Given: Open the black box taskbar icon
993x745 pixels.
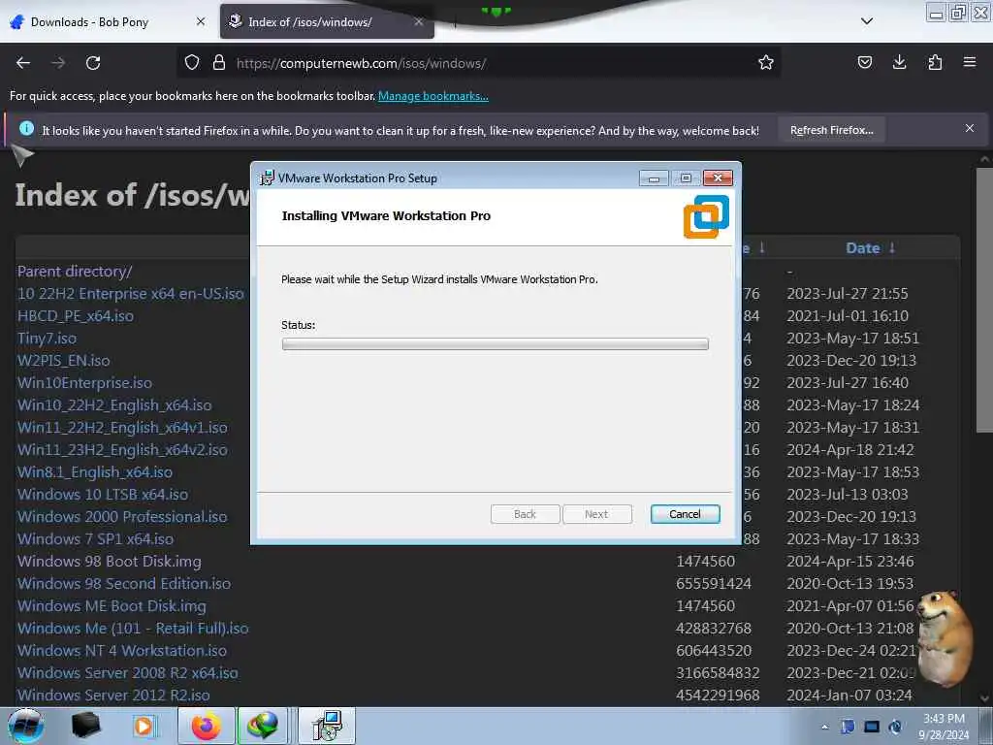Looking at the screenshot, I should [86, 726].
